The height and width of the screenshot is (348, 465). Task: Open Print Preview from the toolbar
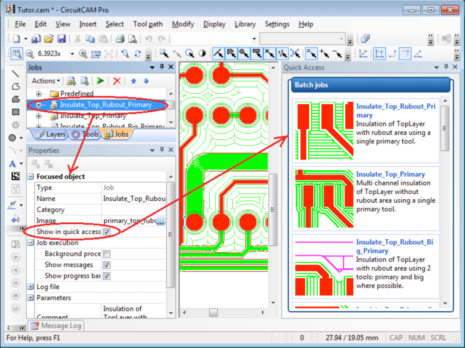pos(132,39)
